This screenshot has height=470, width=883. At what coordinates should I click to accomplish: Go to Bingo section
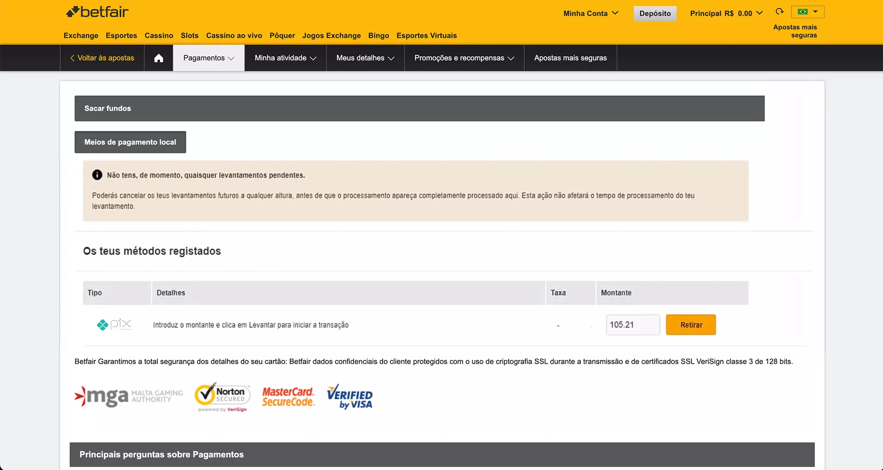point(378,35)
